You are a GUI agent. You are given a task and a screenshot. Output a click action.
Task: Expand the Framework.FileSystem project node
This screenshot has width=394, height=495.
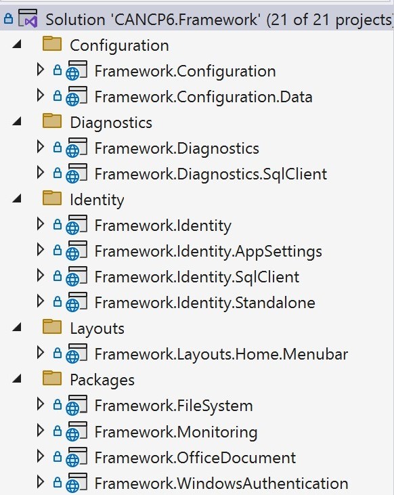(41, 404)
